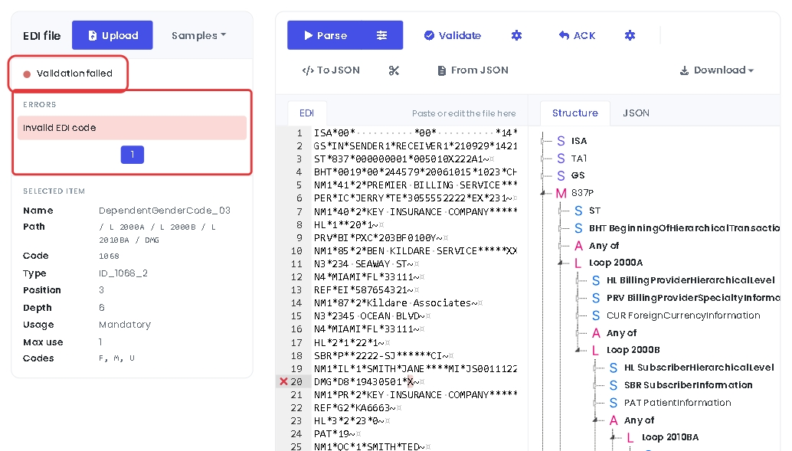Expand the ISA node in structure tree
The image size is (792, 451).
[x=544, y=141]
